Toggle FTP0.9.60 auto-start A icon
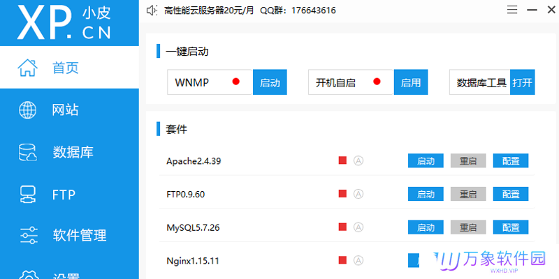This screenshot has height=279, width=559. (x=358, y=194)
